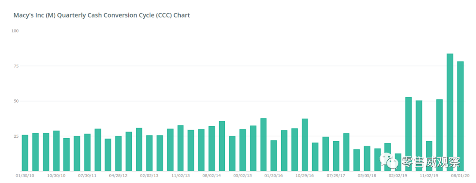Click the 50 label on the y-axis
The image size is (476, 183).
click(16, 101)
